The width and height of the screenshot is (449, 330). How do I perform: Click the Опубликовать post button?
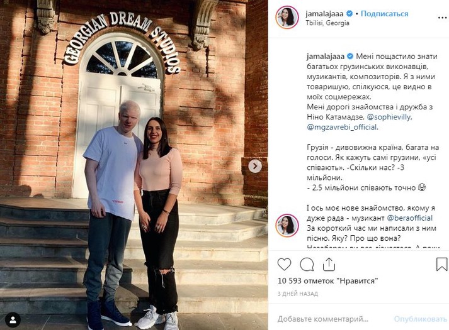click(x=421, y=319)
